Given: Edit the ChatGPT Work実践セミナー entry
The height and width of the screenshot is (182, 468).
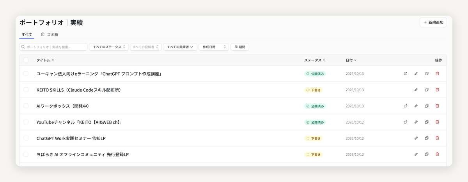Looking at the screenshot, I should pyautogui.click(x=416, y=138).
